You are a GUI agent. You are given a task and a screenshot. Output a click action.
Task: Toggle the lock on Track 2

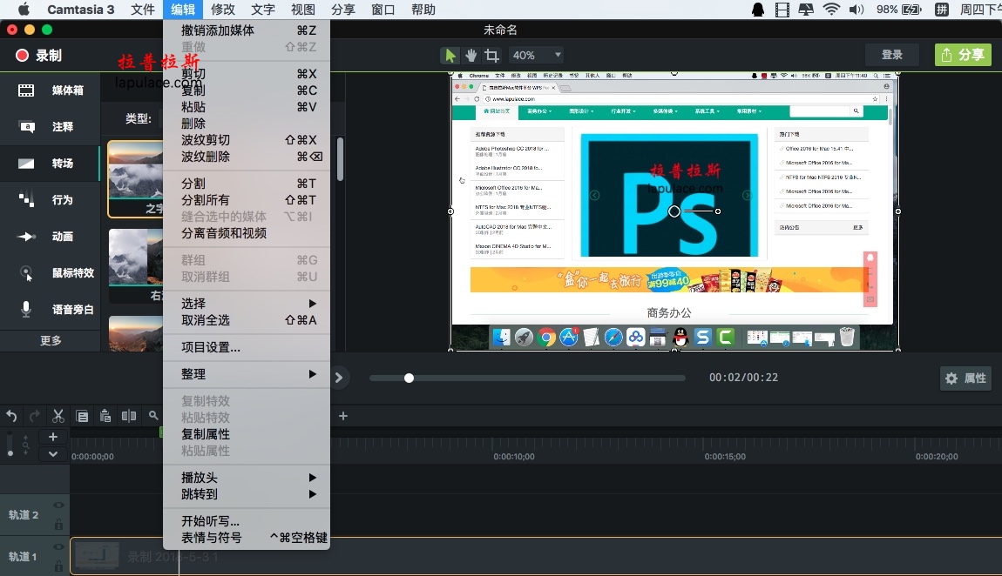click(58, 525)
